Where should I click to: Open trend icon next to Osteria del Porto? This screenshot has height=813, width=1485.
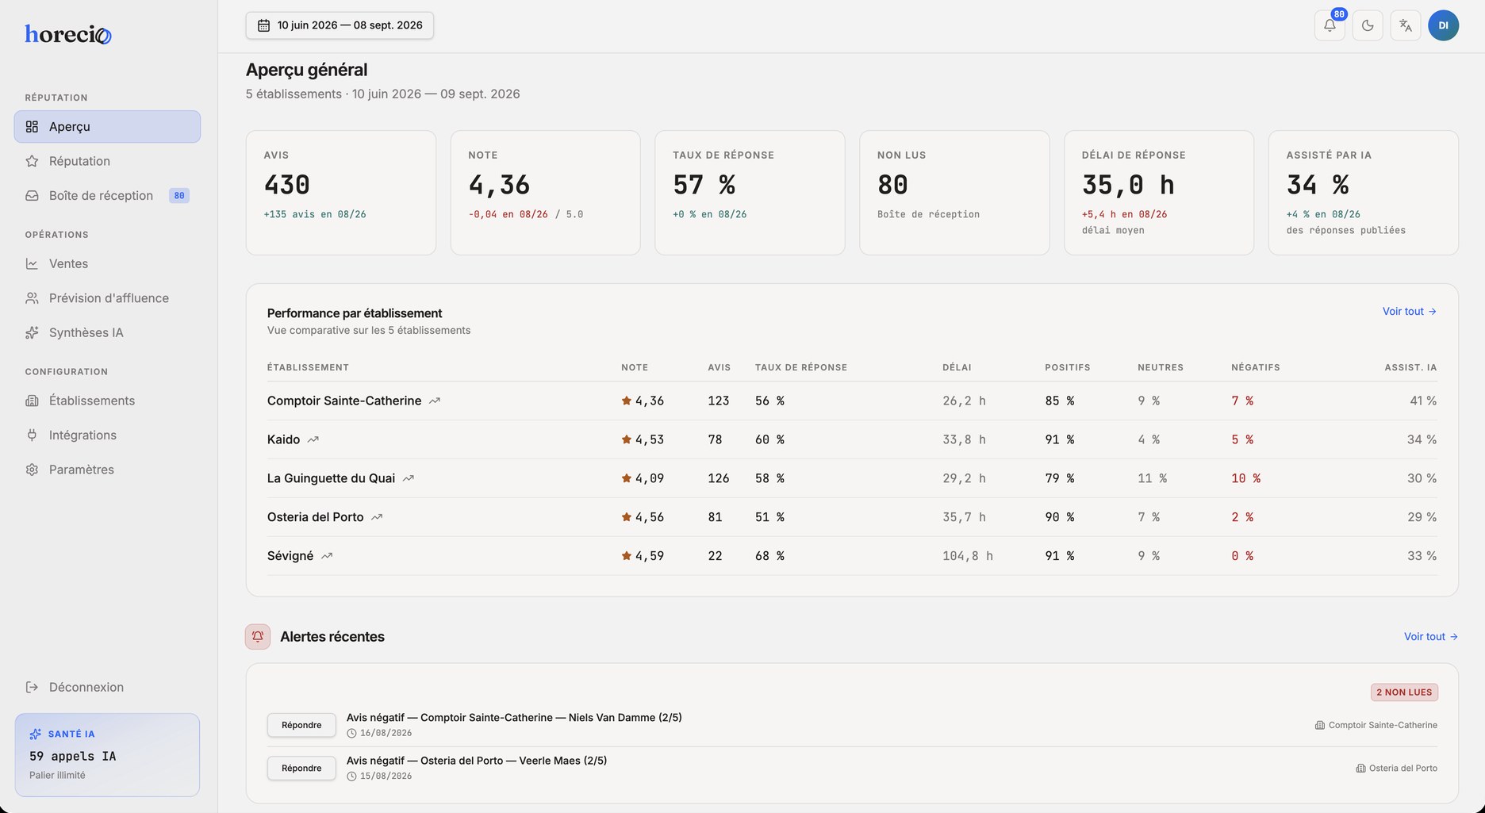377,517
